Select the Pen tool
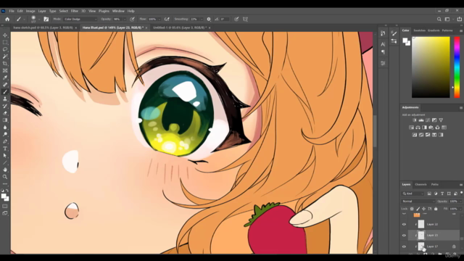The width and height of the screenshot is (464, 261). point(5,142)
